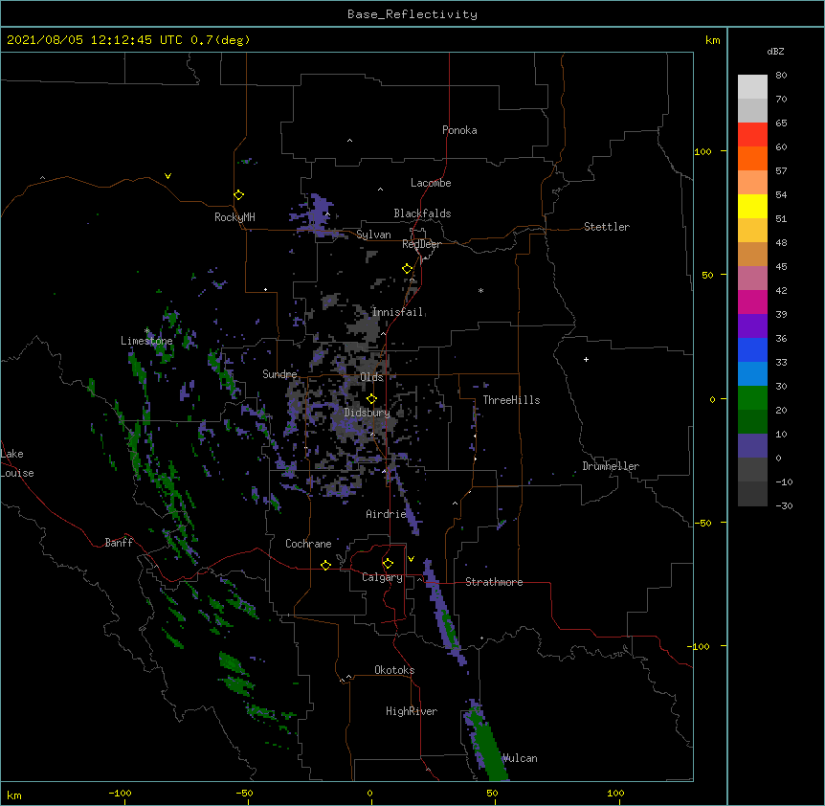Click the Blackfalds city label
The height and width of the screenshot is (806, 825).
point(422,213)
